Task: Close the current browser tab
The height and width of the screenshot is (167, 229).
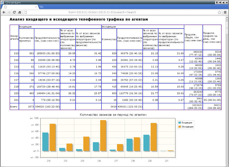Action: click(36, 7)
